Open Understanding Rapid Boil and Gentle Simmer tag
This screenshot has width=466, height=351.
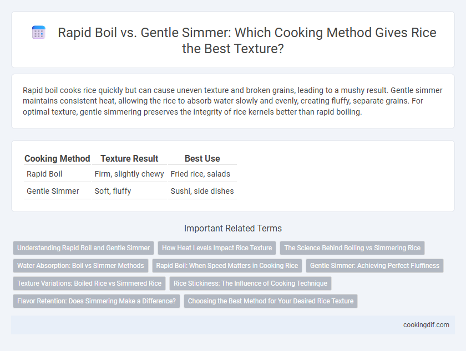tap(84, 247)
